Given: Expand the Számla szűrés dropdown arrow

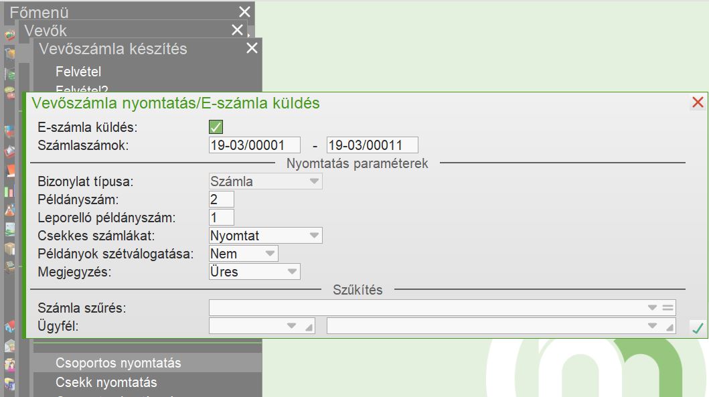Looking at the screenshot, I should (x=652, y=307).
